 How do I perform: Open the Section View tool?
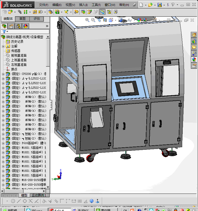point(105,20)
